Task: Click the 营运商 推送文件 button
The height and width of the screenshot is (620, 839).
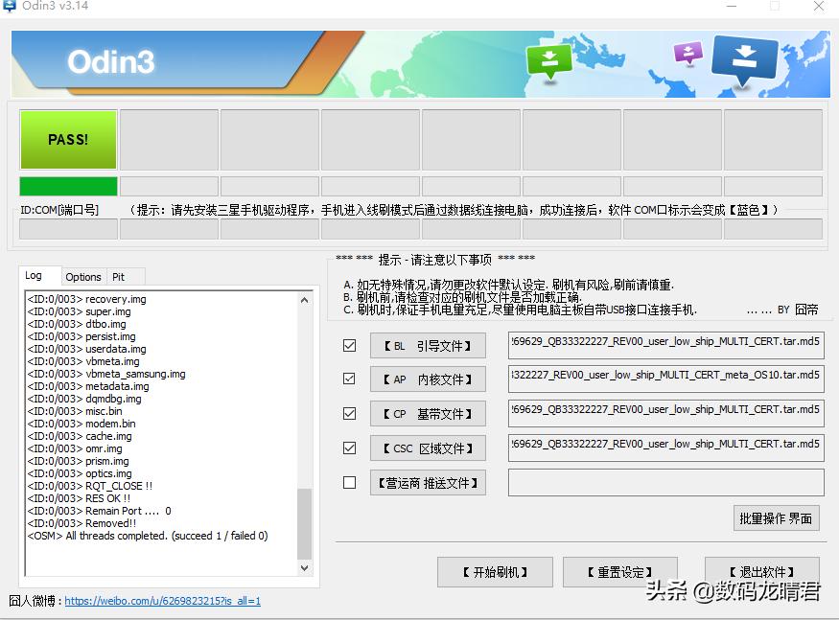Action: pyautogui.click(x=428, y=483)
